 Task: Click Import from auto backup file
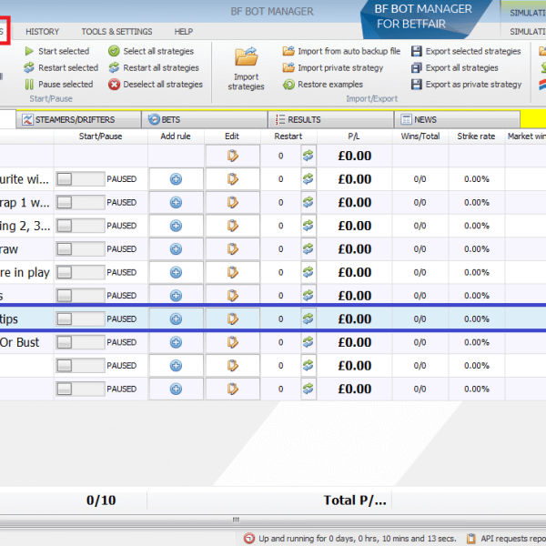point(341,52)
